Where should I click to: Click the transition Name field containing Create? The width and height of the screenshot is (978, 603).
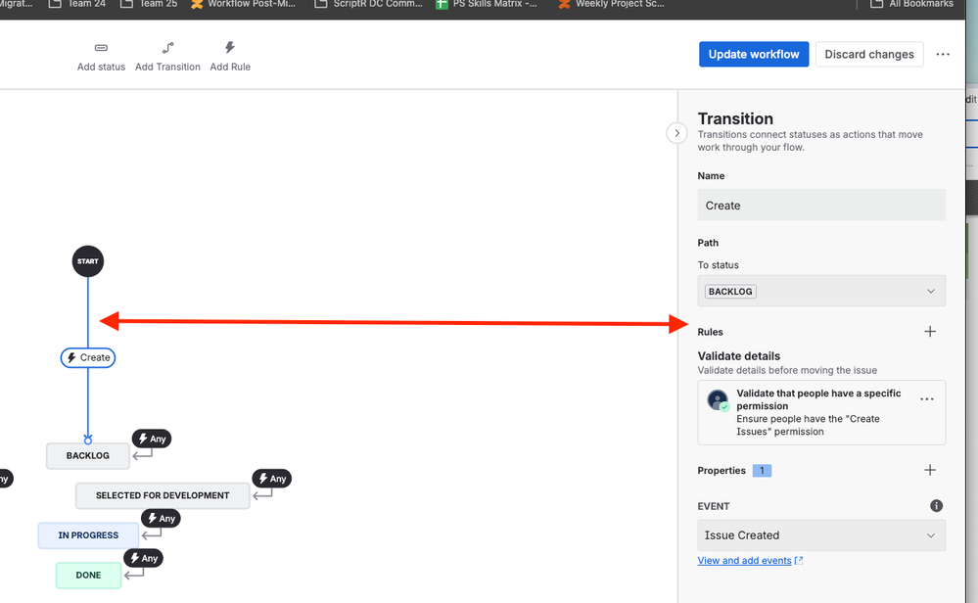click(820, 205)
